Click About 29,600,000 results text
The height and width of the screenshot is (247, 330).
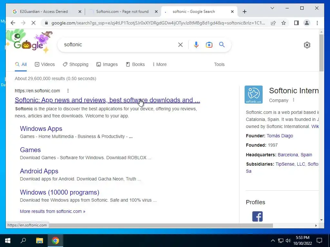tap(55, 78)
